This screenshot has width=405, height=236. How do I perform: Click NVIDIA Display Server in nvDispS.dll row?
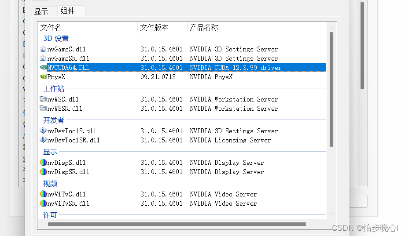pyautogui.click(x=227, y=163)
